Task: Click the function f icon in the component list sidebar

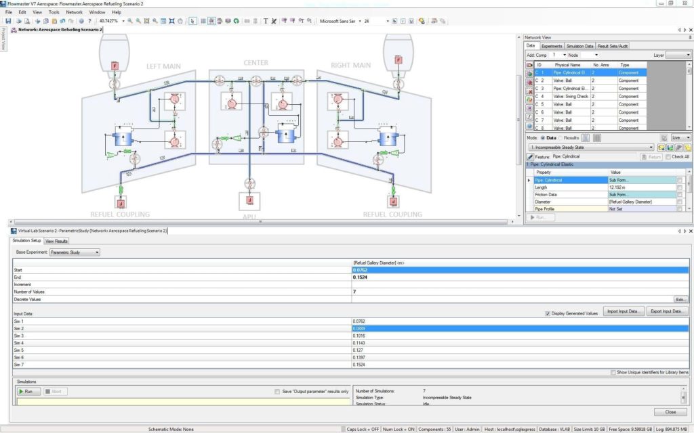Action: coord(529,117)
